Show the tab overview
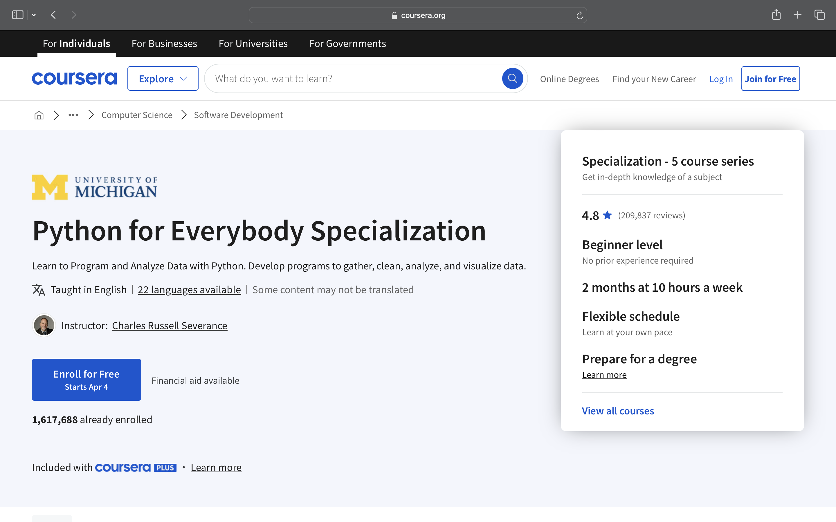 819,14
